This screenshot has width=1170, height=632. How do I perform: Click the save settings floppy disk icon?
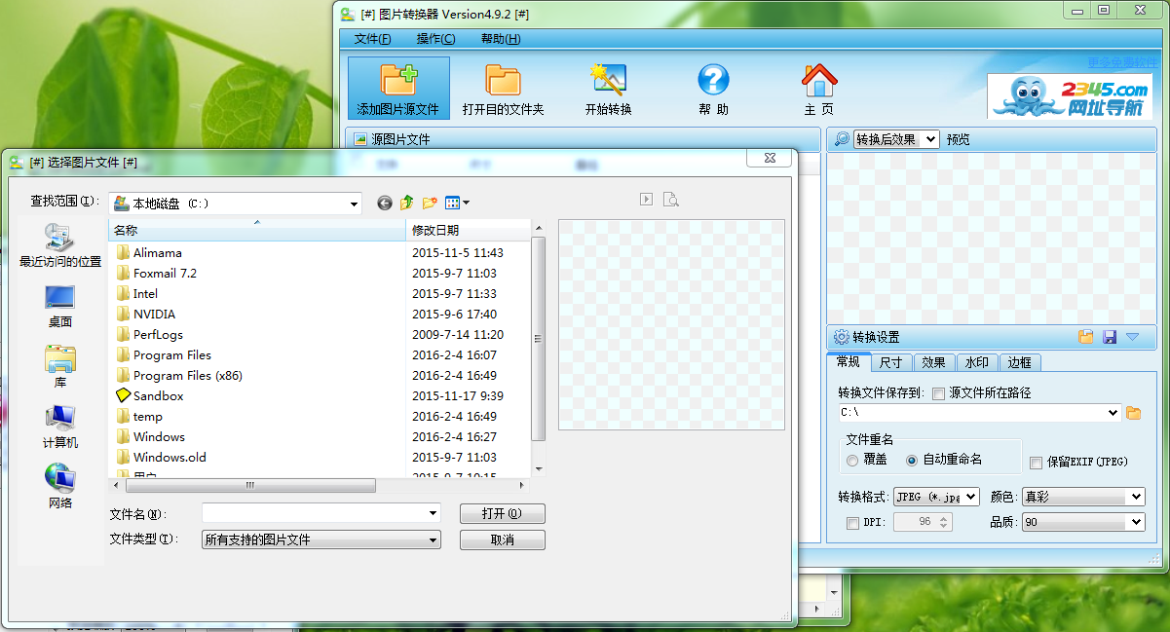[1109, 337]
